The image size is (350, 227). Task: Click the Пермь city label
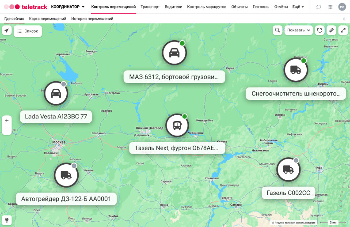323,84
